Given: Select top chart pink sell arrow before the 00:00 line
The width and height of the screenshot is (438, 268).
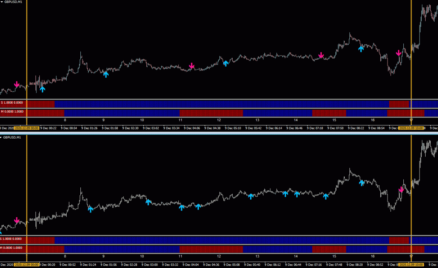Looking at the screenshot, I should [x=17, y=84].
